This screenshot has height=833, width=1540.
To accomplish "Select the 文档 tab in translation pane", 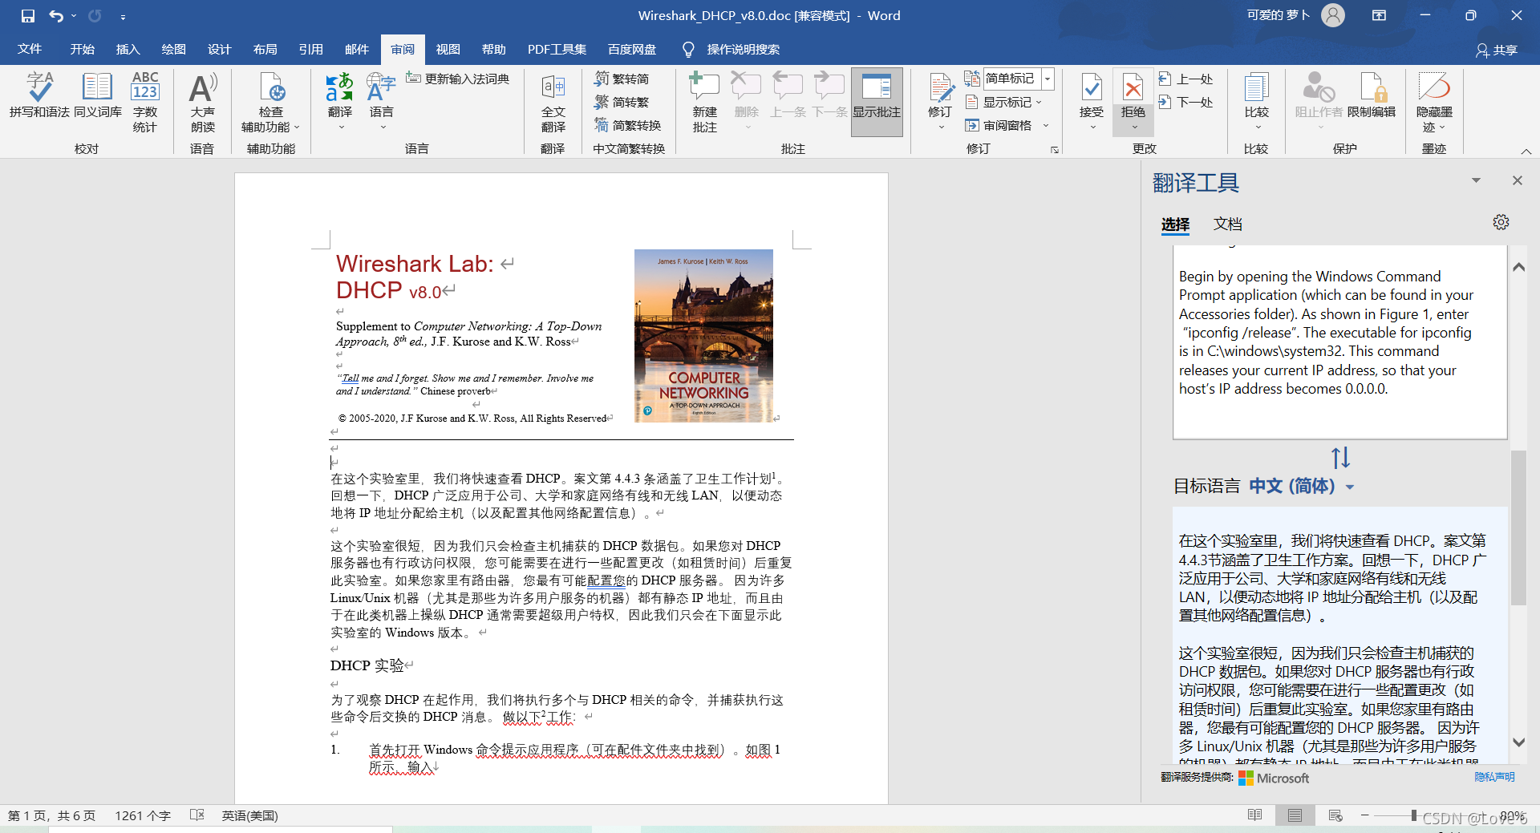I will [x=1227, y=224].
